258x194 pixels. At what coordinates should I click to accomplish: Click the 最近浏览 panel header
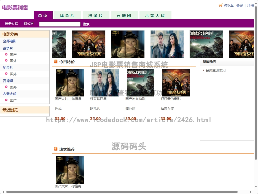click(x=25, y=110)
